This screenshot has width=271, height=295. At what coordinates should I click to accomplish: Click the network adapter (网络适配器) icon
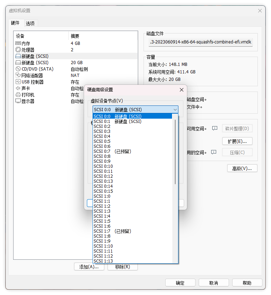[18, 76]
